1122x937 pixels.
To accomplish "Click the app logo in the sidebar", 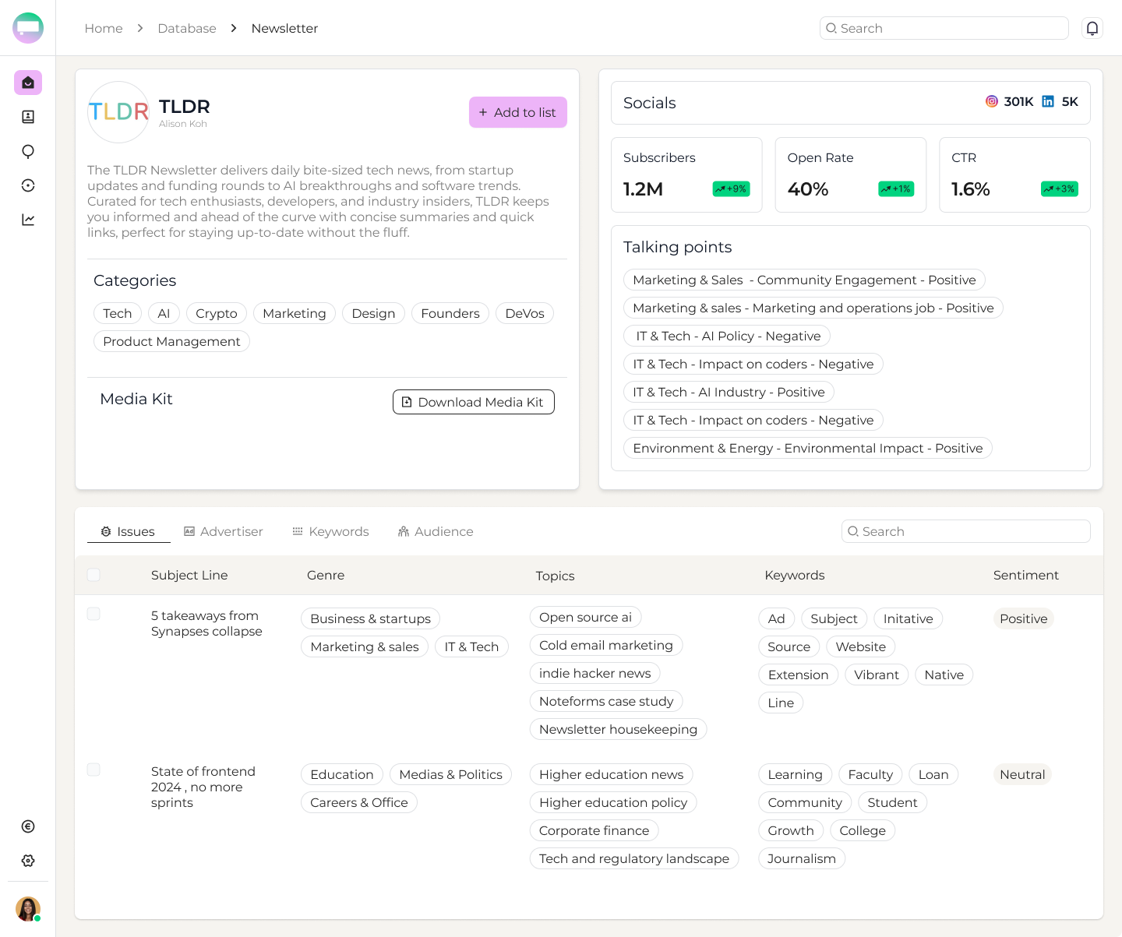I will coord(28,28).
